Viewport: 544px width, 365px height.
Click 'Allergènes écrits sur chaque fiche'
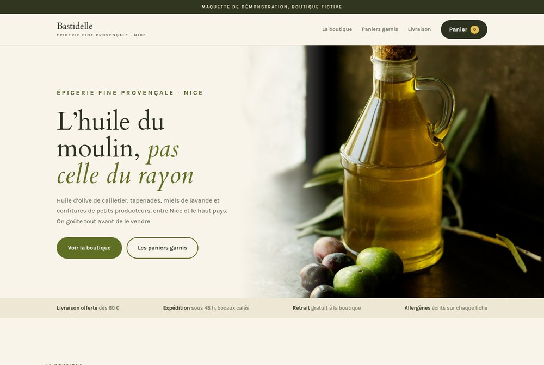446,308
